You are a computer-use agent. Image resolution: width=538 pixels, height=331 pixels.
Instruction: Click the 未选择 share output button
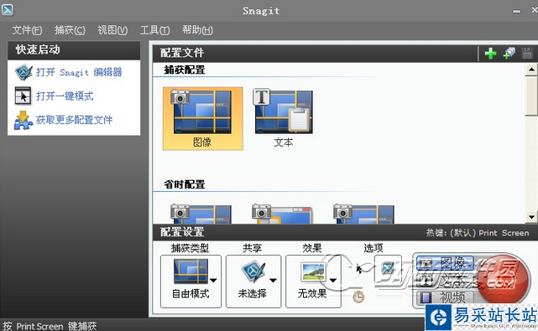pos(253,282)
